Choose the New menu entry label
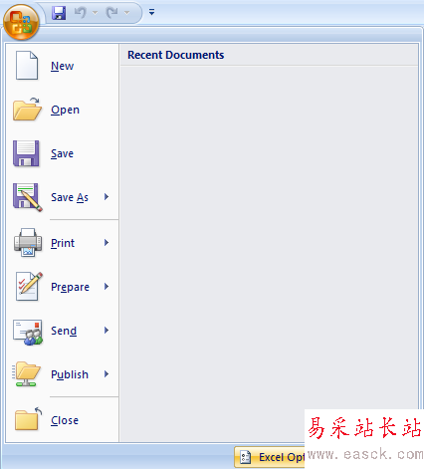Viewport: 424px width, 469px height. [x=63, y=66]
